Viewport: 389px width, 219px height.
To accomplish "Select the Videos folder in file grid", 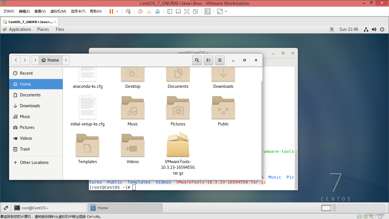I will tap(133, 149).
